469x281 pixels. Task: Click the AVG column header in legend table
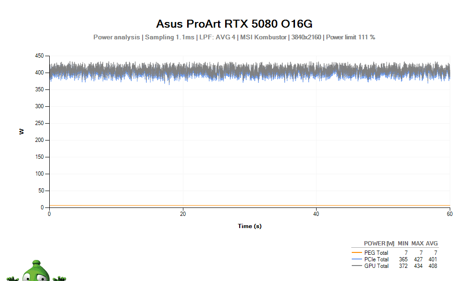431,244
